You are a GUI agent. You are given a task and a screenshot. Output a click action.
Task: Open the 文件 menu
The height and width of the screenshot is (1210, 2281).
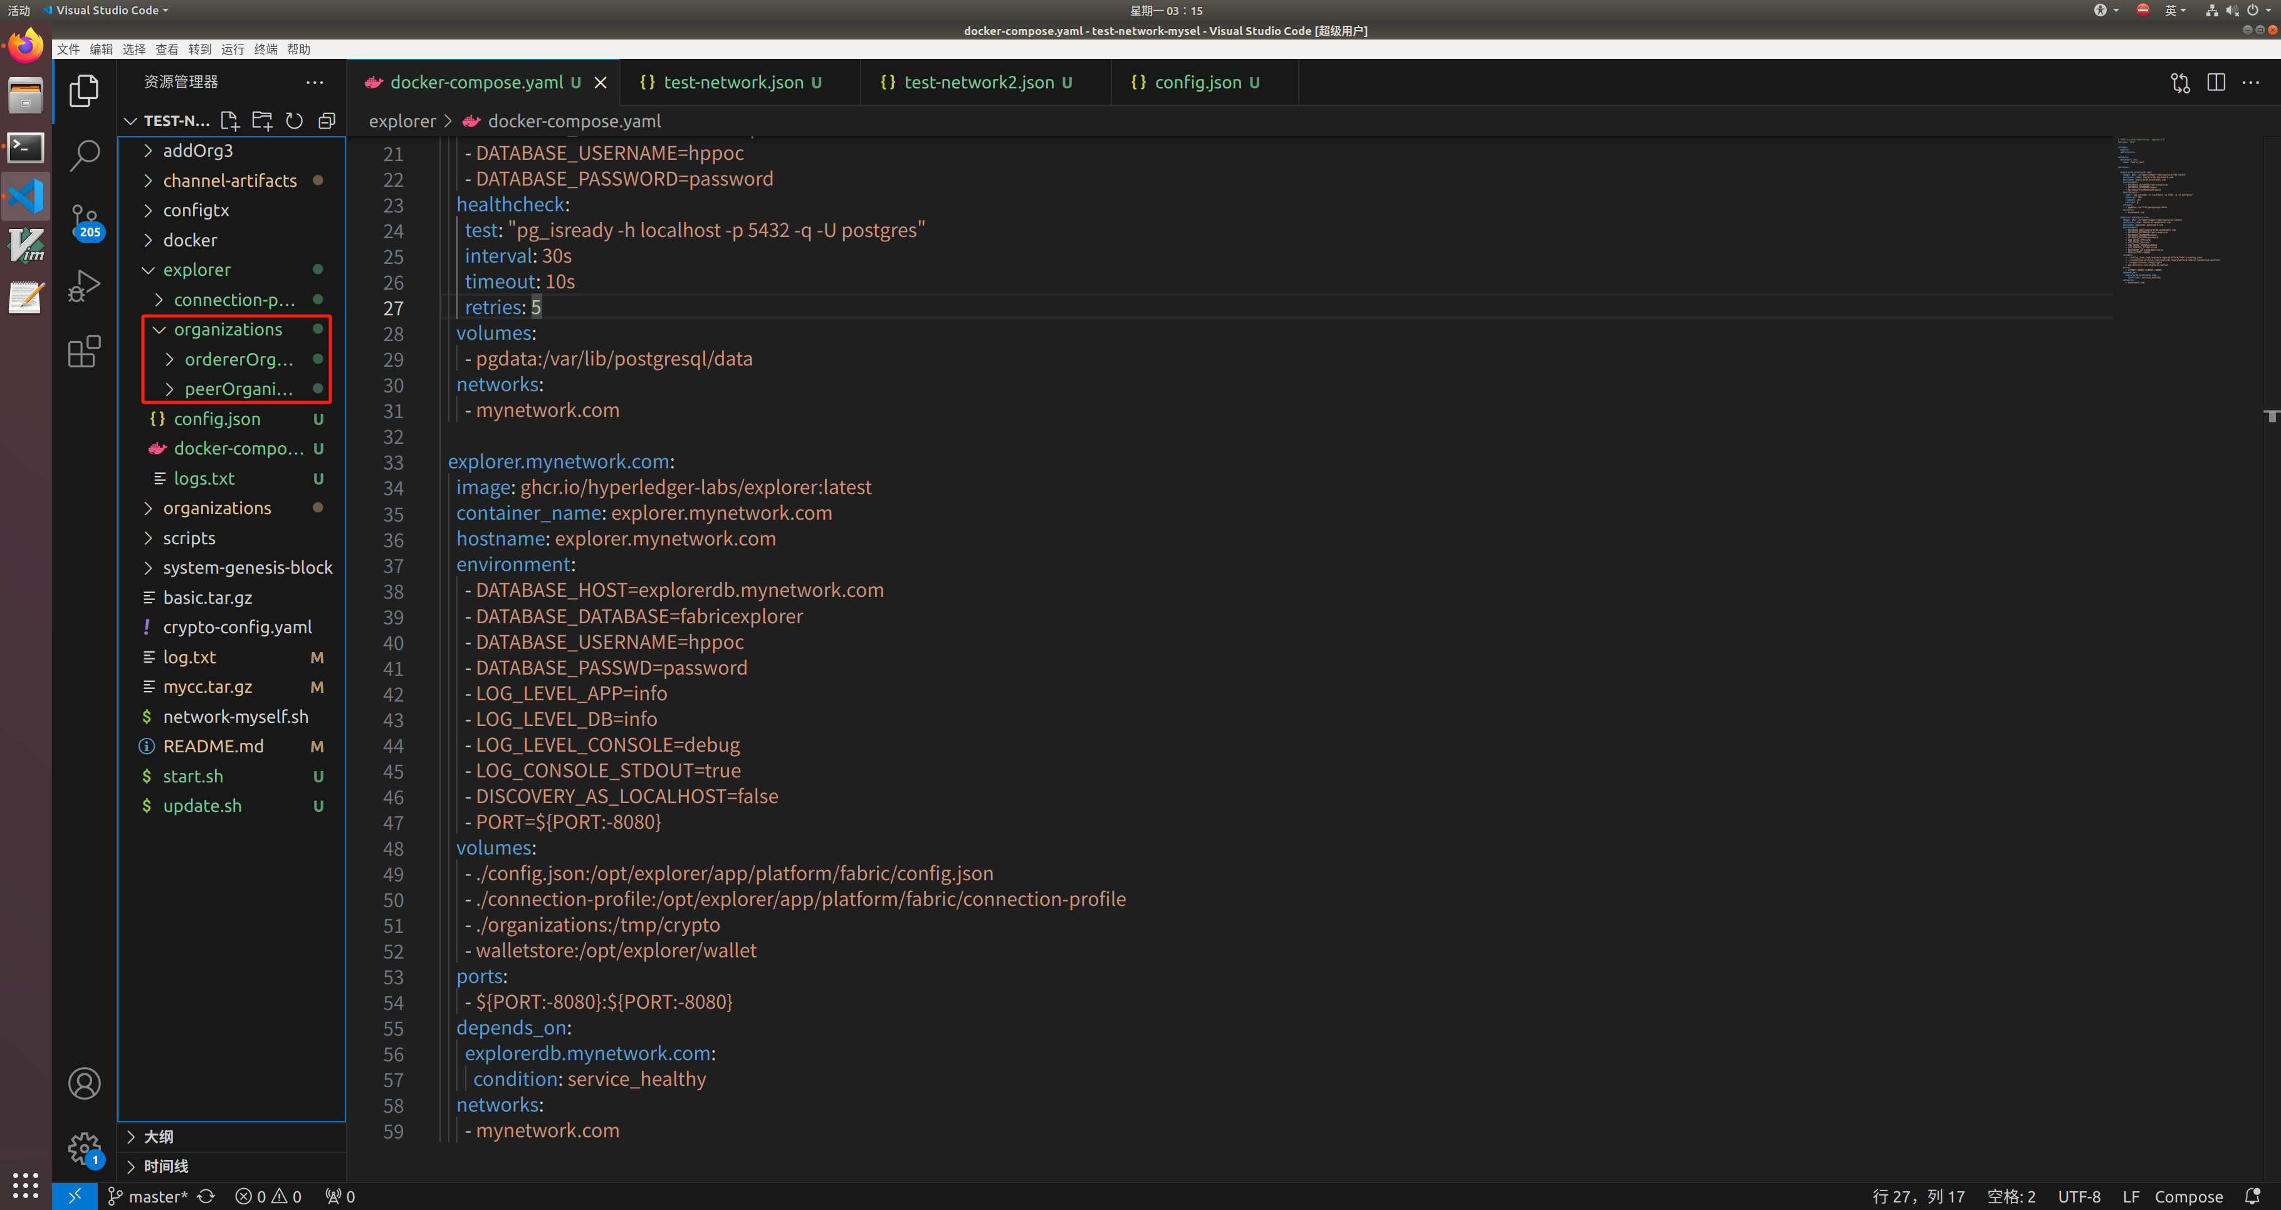click(x=68, y=49)
